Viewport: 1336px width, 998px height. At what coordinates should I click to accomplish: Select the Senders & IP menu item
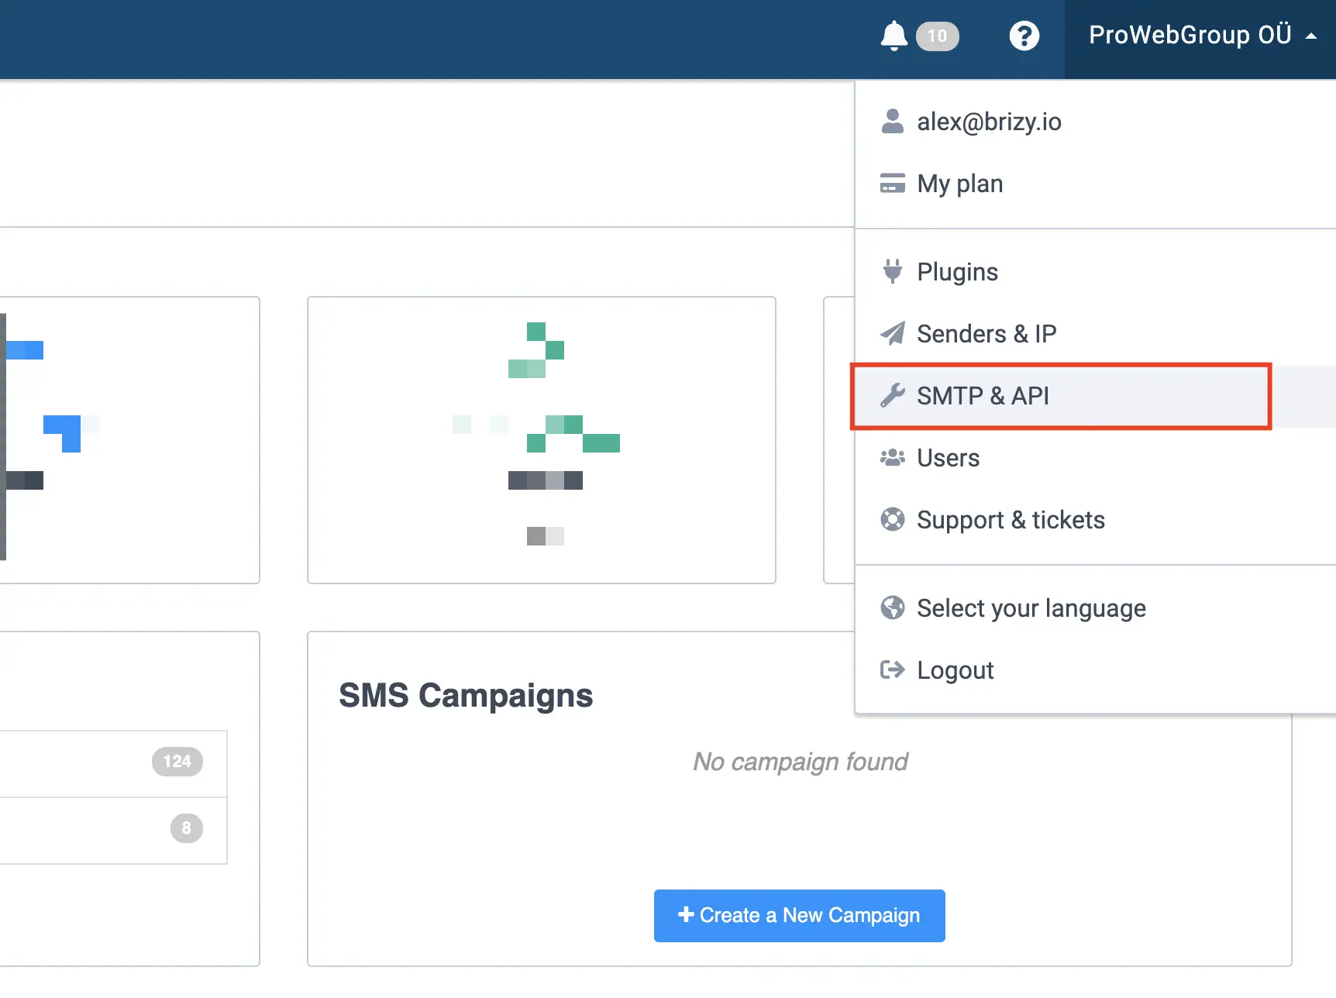tap(986, 334)
